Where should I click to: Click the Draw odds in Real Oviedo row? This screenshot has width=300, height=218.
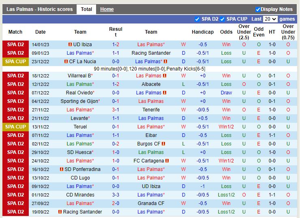(226, 92)
